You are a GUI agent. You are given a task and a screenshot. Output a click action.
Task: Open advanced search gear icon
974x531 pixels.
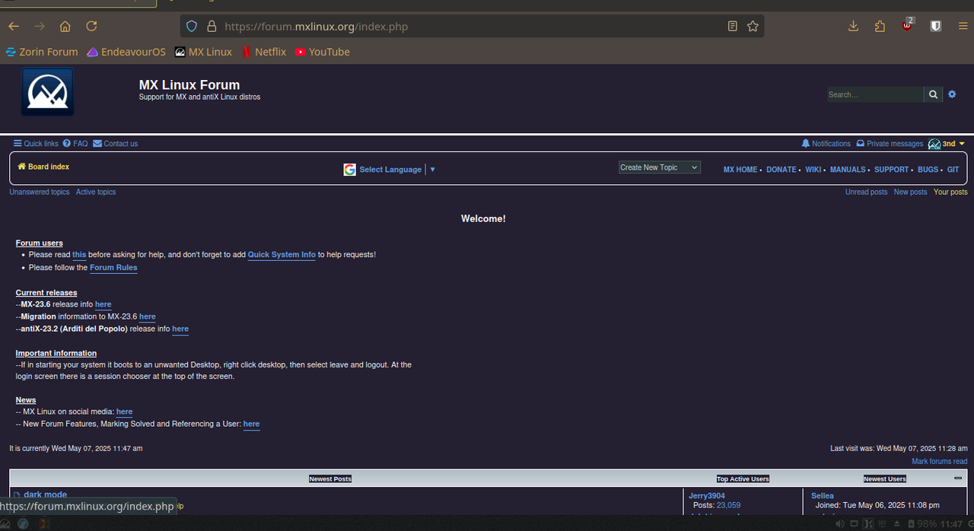click(952, 94)
